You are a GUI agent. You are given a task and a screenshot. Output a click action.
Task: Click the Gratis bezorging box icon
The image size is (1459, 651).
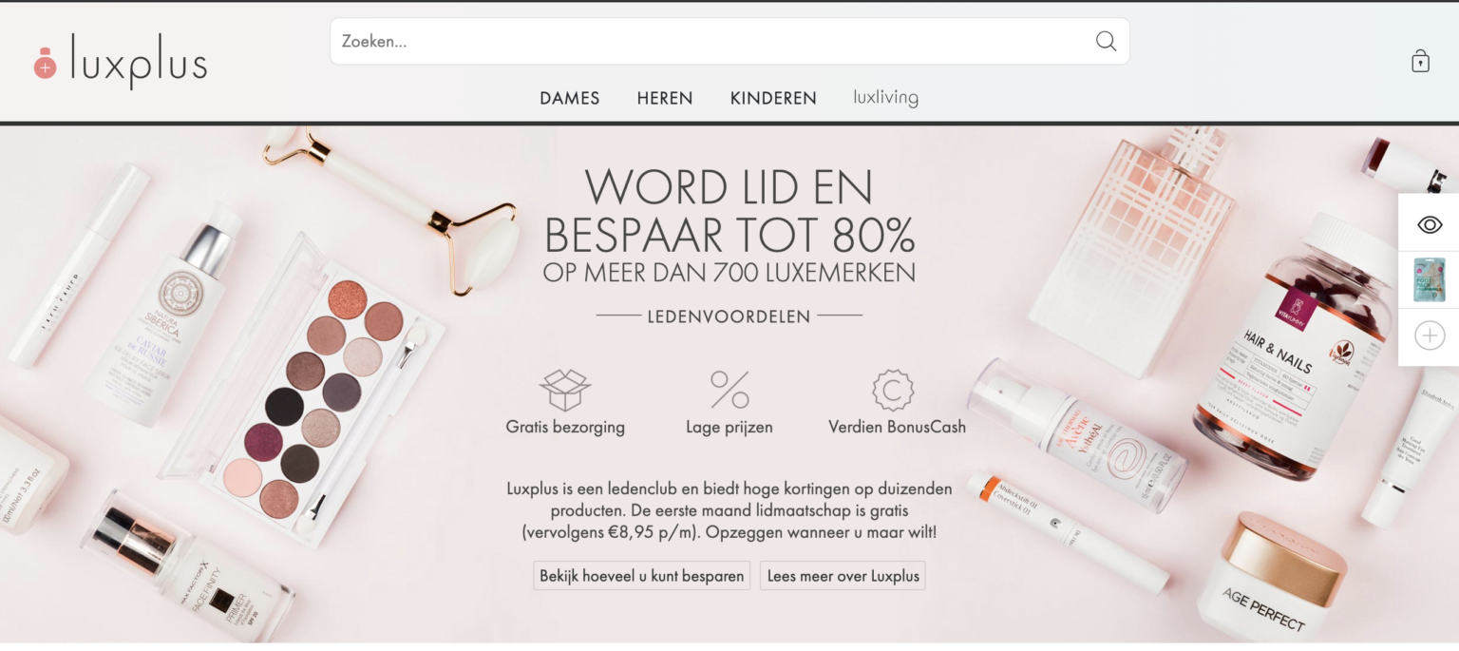point(565,390)
